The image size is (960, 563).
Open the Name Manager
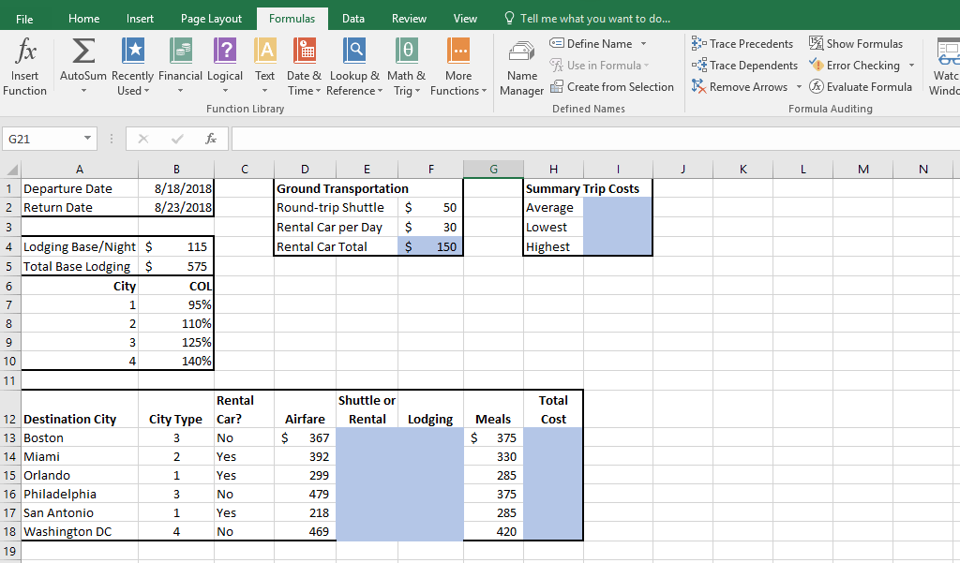521,67
